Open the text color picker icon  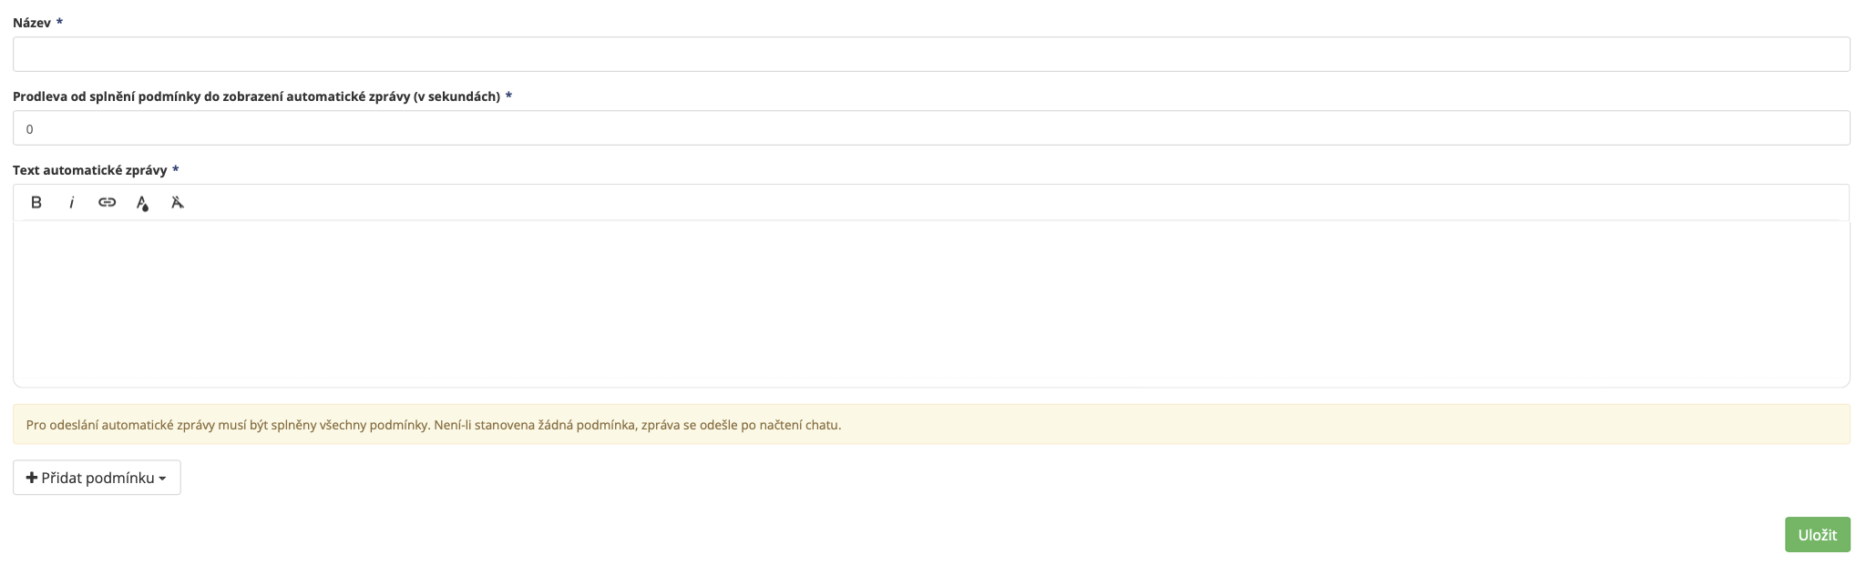pyautogui.click(x=142, y=202)
